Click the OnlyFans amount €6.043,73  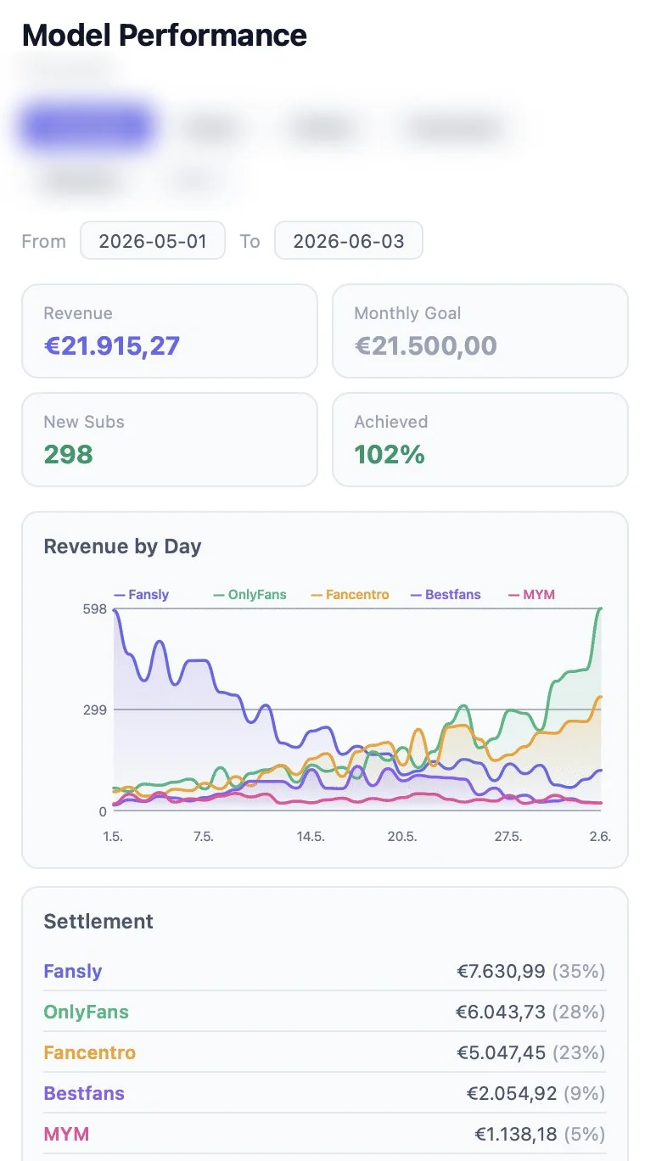click(x=501, y=1012)
